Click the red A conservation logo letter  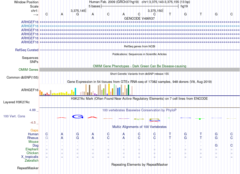click(92, 117)
